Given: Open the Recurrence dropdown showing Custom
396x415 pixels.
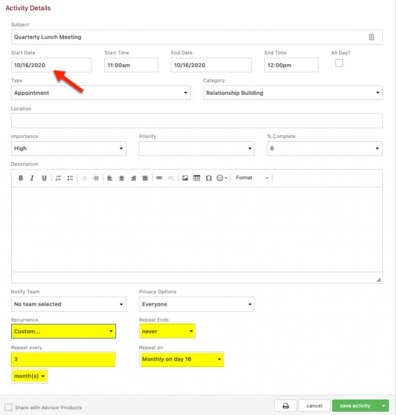Looking at the screenshot, I should (63, 331).
